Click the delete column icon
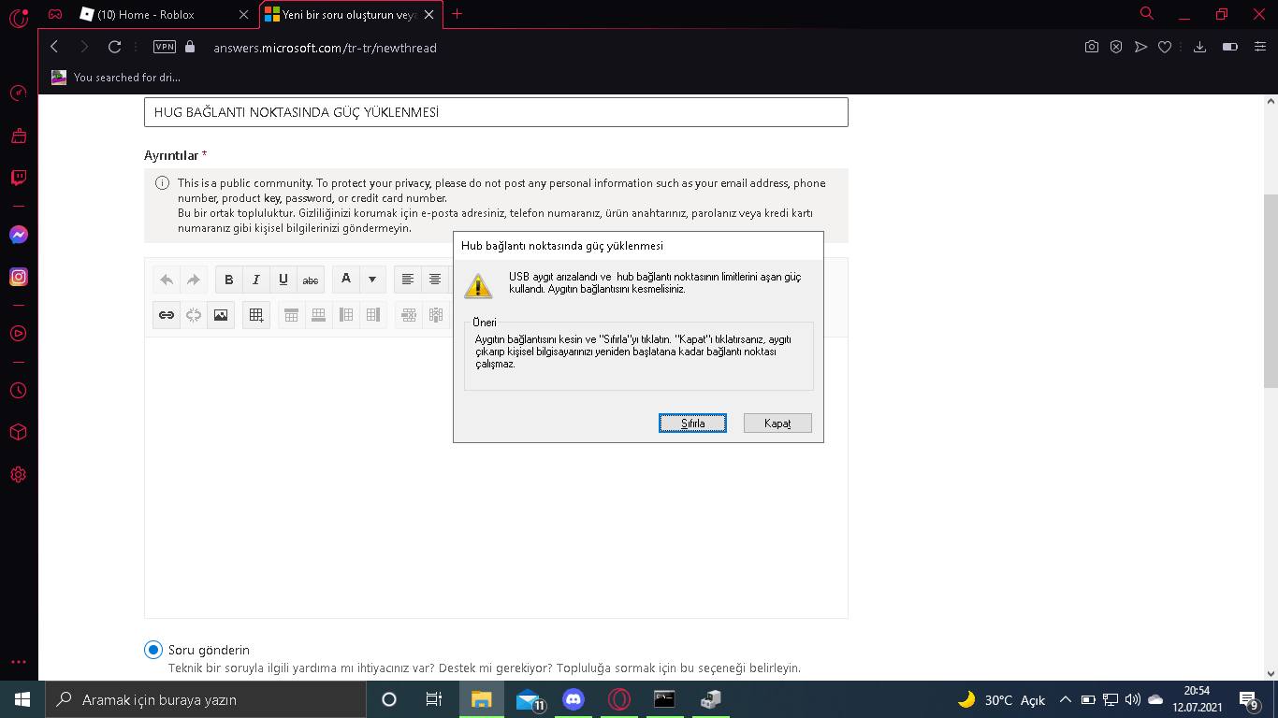The height and width of the screenshot is (718, 1278). click(436, 315)
